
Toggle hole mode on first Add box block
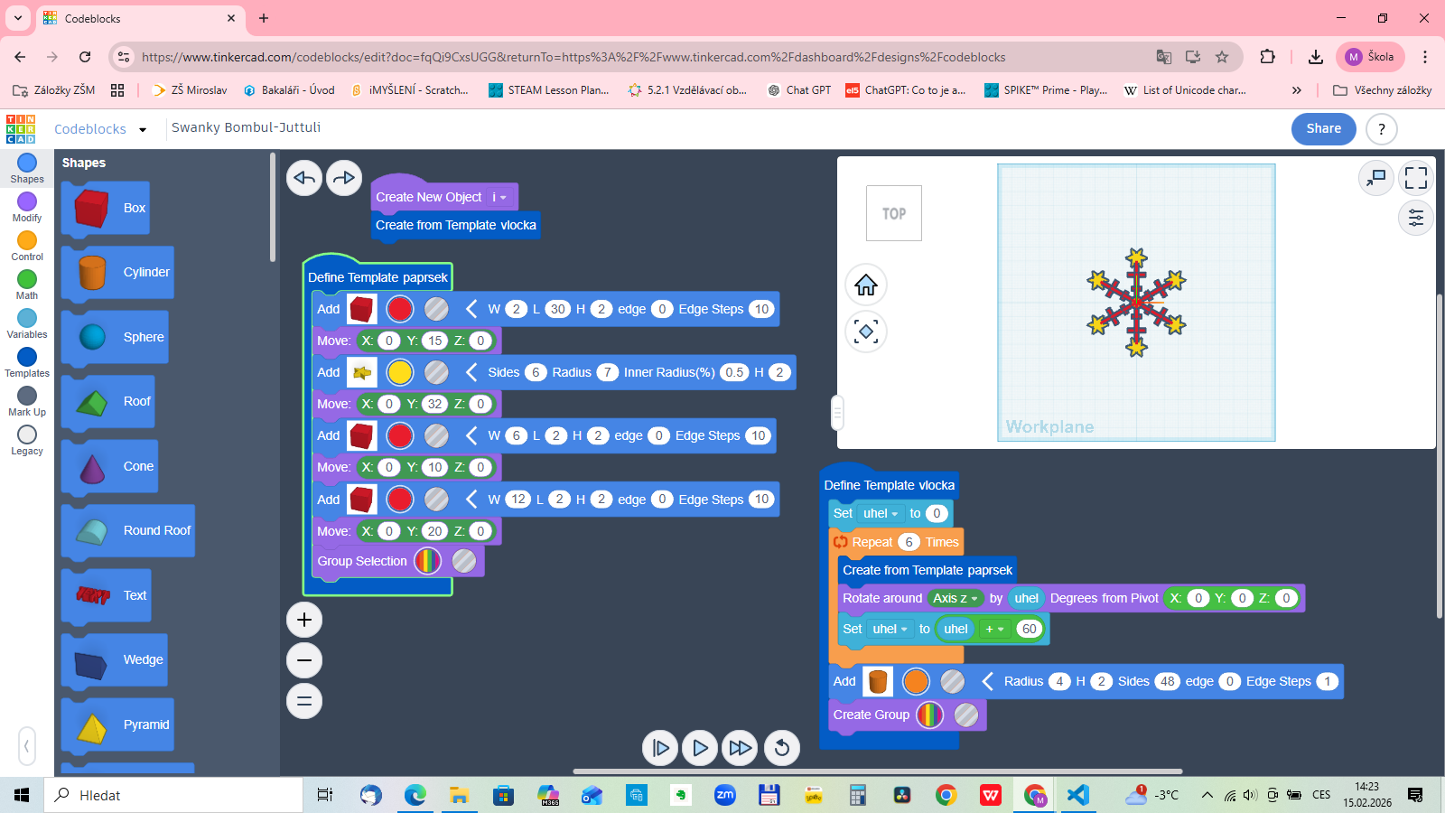tap(436, 309)
